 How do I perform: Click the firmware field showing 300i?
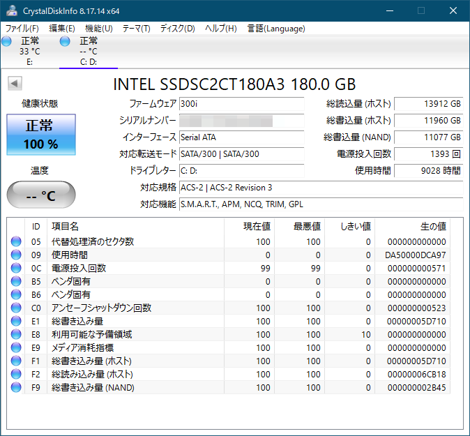pos(241,104)
